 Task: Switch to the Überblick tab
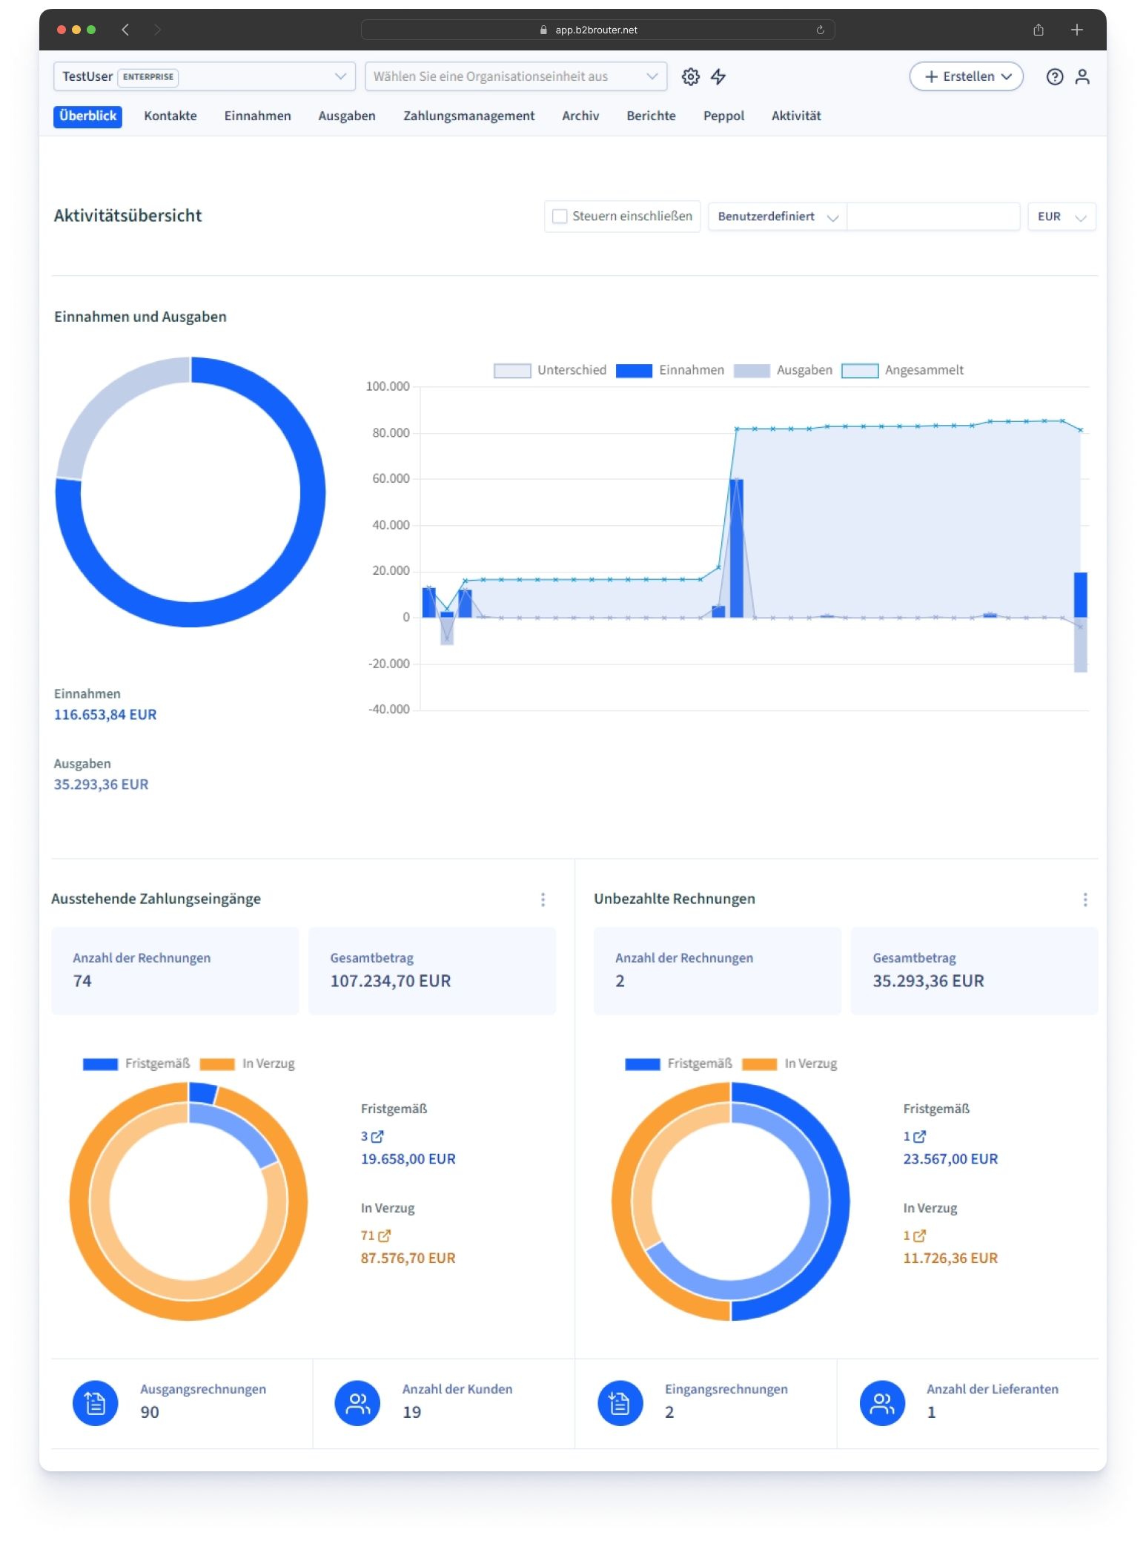point(87,116)
